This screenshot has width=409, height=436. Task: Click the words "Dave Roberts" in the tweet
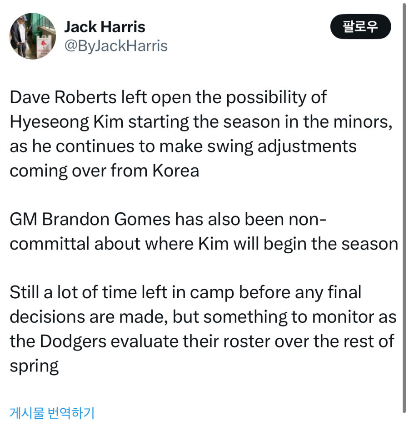tap(63, 97)
